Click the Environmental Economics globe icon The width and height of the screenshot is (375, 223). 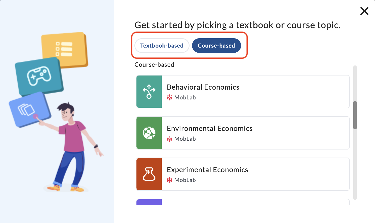[x=149, y=133]
